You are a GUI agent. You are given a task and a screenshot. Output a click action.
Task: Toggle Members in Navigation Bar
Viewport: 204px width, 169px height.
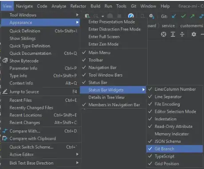pyautogui.click(x=114, y=105)
